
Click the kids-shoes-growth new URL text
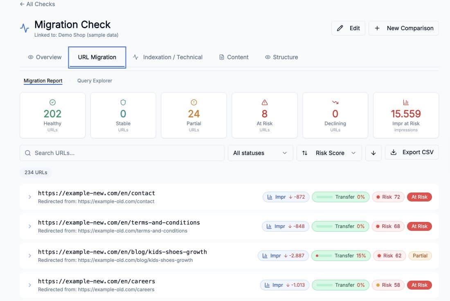pyautogui.click(x=122, y=252)
